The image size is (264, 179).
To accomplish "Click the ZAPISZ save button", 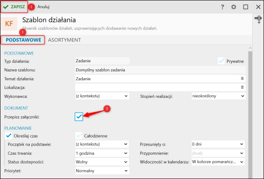I will click(x=14, y=7).
